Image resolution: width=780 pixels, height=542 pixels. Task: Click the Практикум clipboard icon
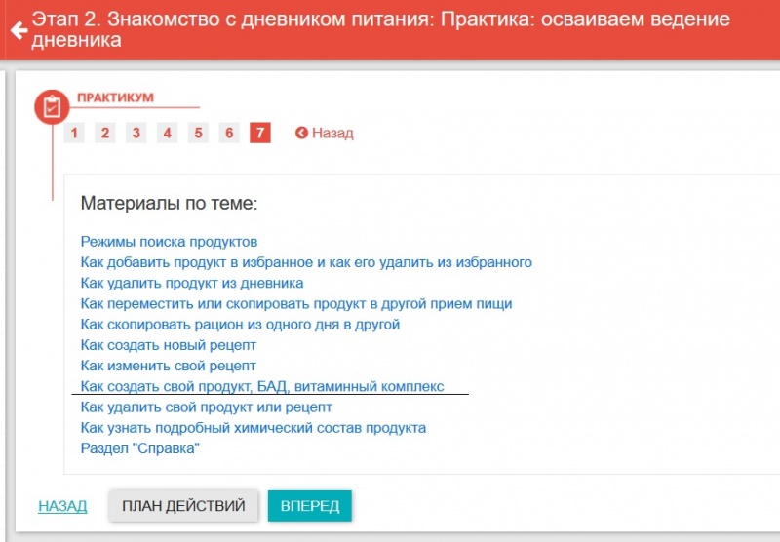pos(52,107)
